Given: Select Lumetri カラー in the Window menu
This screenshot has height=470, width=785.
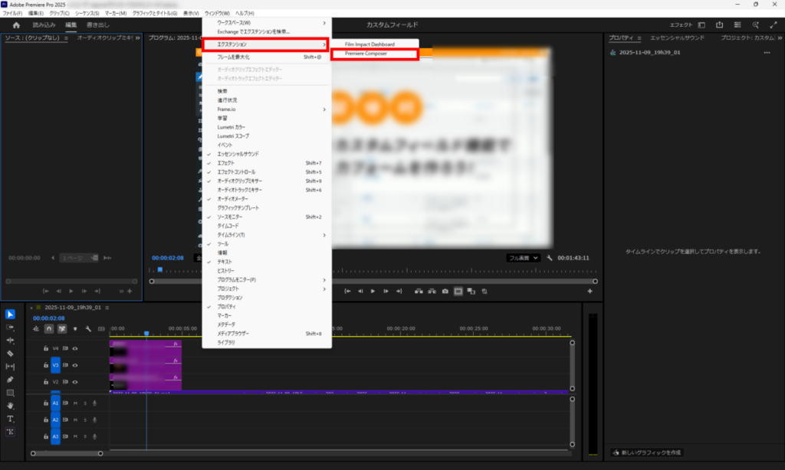Looking at the screenshot, I should (232, 127).
